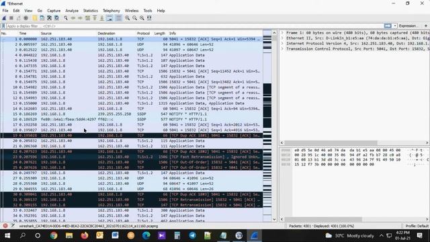
Task: Open Firefox from the taskbar
Action: tap(85, 235)
